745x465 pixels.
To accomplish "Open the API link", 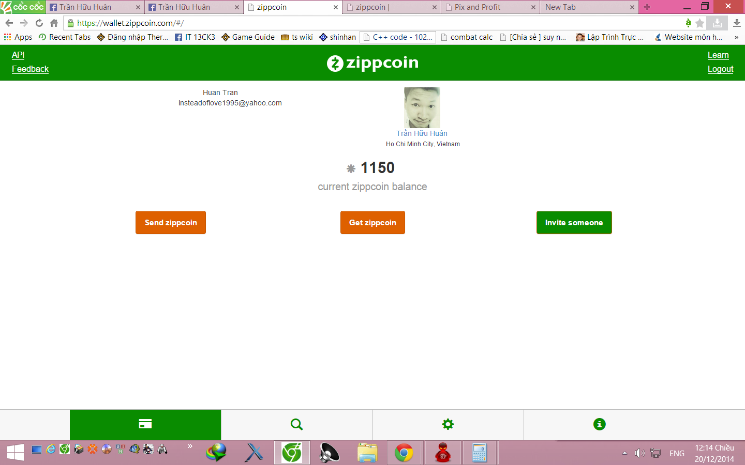I will [18, 55].
